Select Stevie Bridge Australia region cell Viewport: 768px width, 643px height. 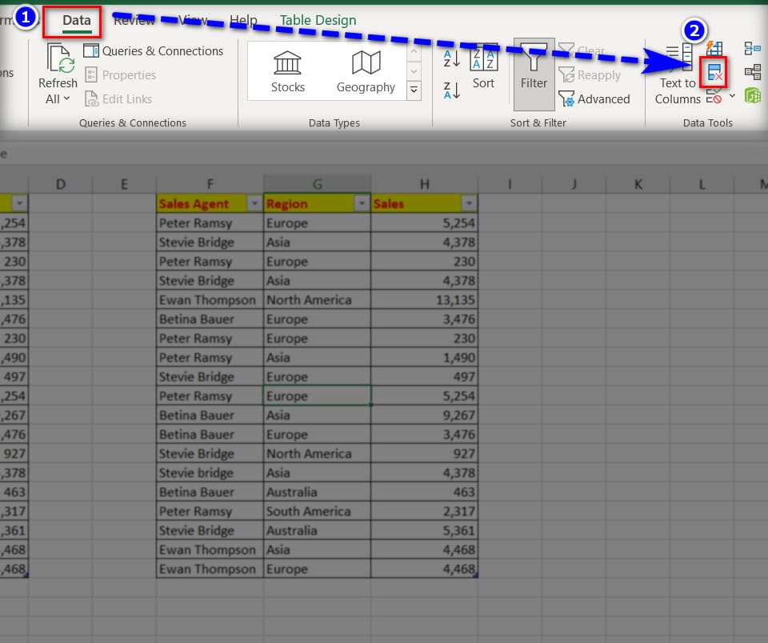pos(317,530)
